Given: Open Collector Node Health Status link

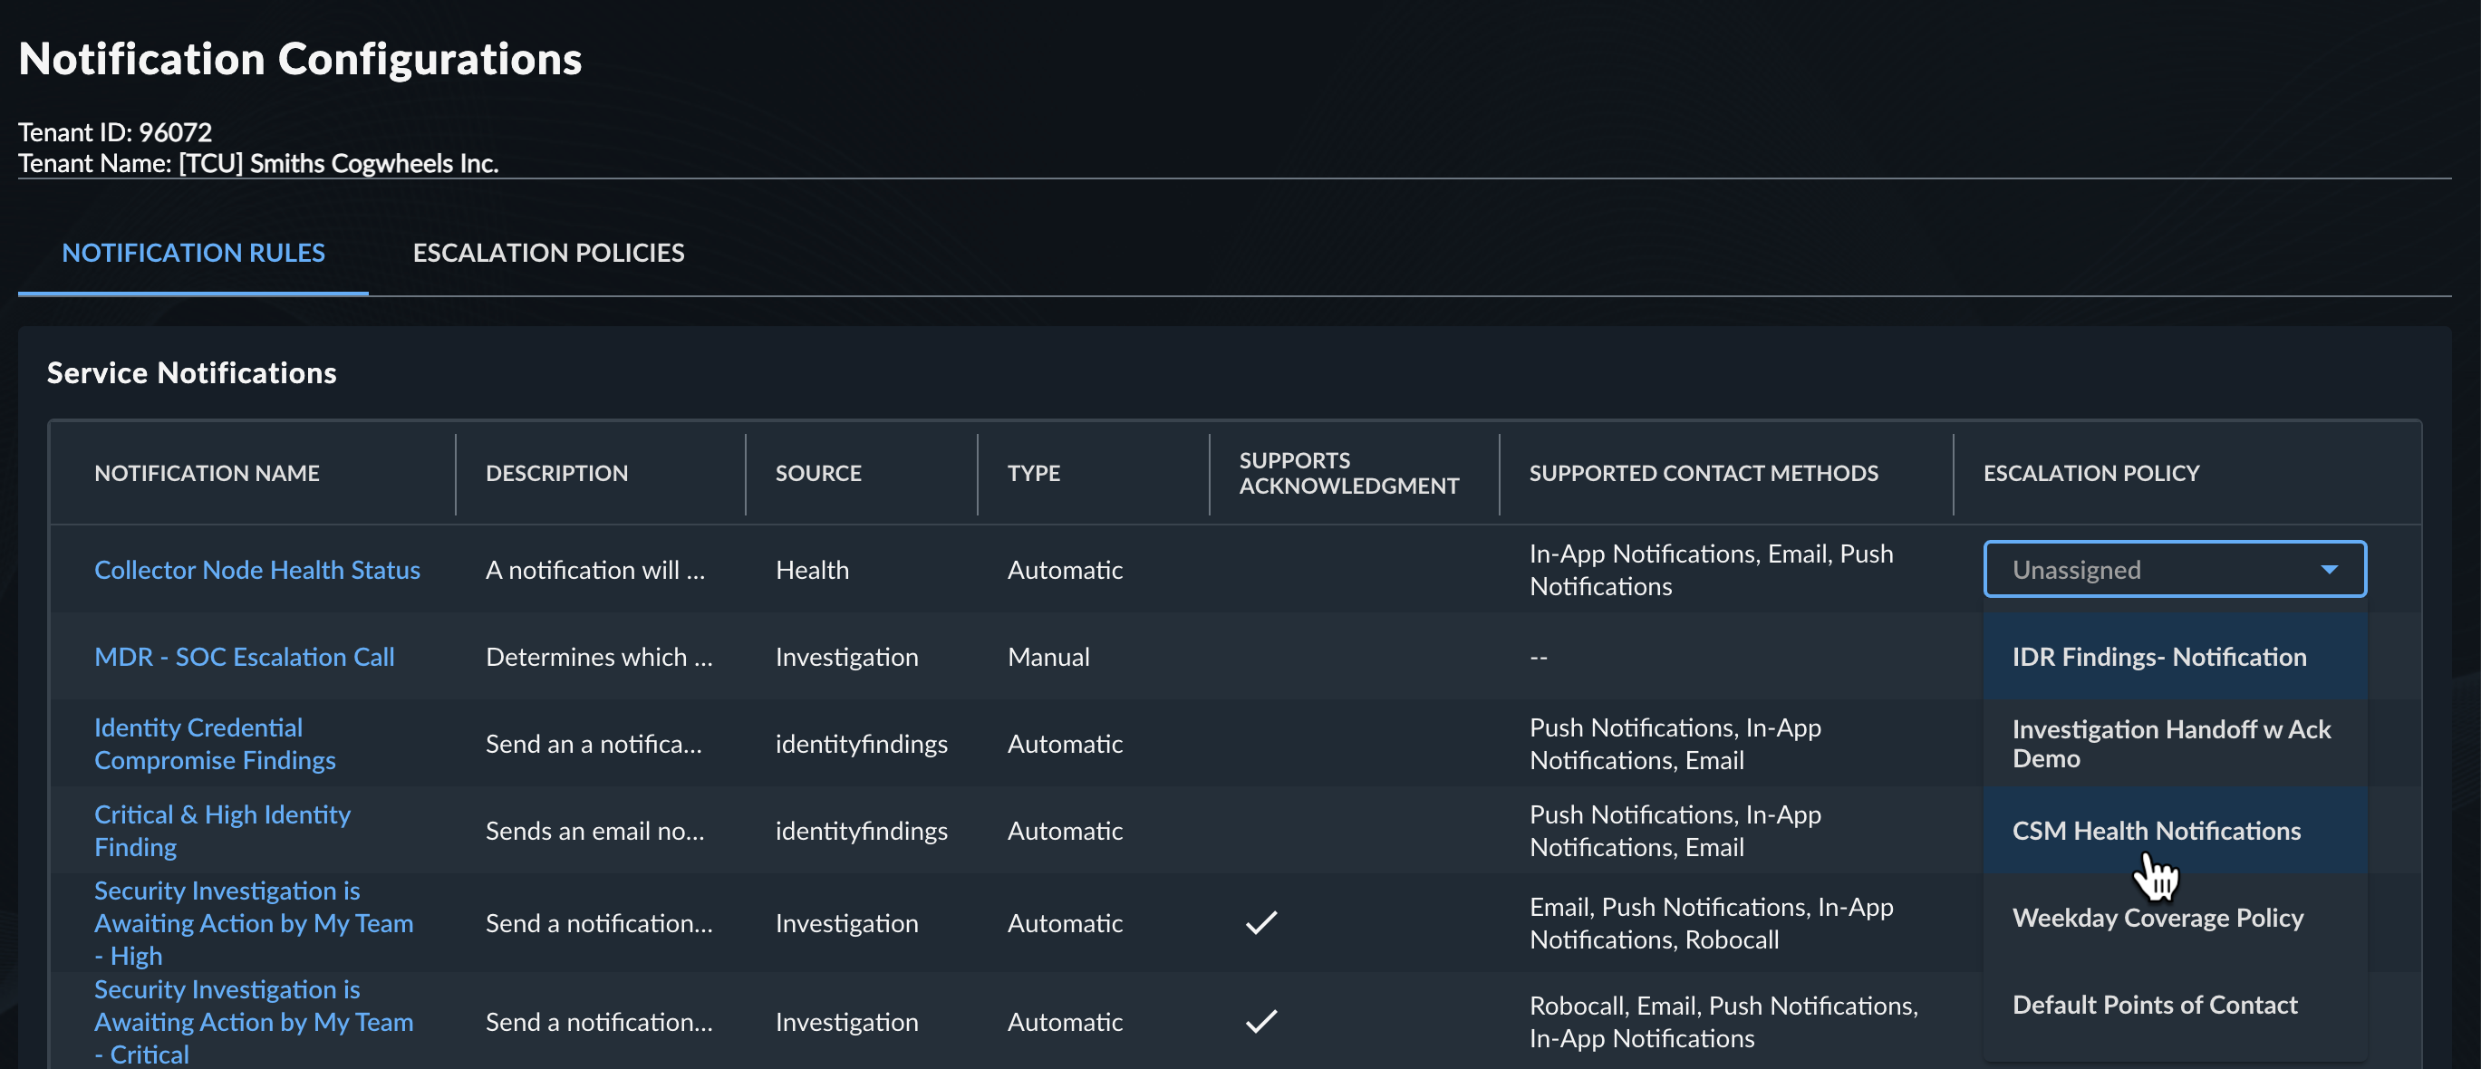Looking at the screenshot, I should (x=257, y=569).
